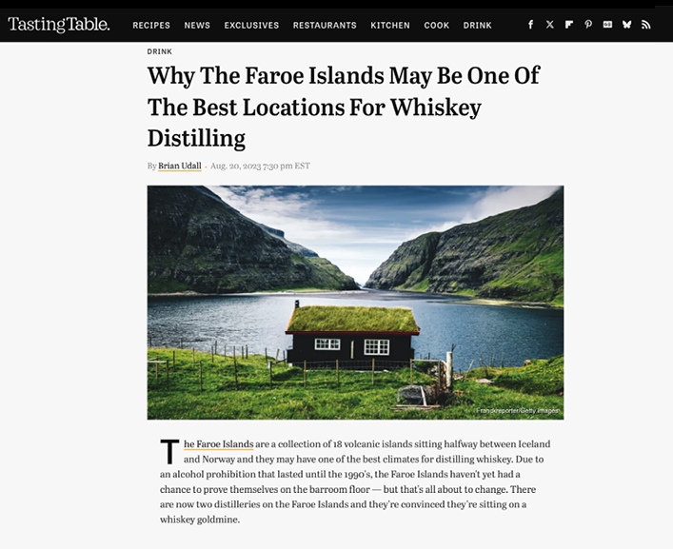Open the Flipboard icon in header

point(569,25)
